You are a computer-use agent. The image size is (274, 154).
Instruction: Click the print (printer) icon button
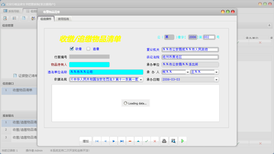[x=164, y=141]
